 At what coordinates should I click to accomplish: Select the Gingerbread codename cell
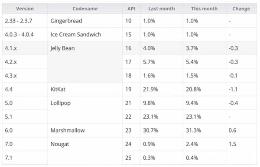85,21
